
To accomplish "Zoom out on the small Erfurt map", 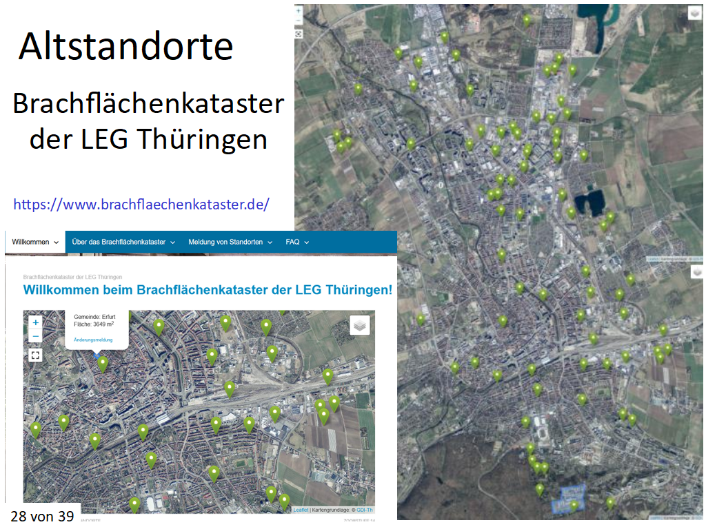I will [36, 335].
